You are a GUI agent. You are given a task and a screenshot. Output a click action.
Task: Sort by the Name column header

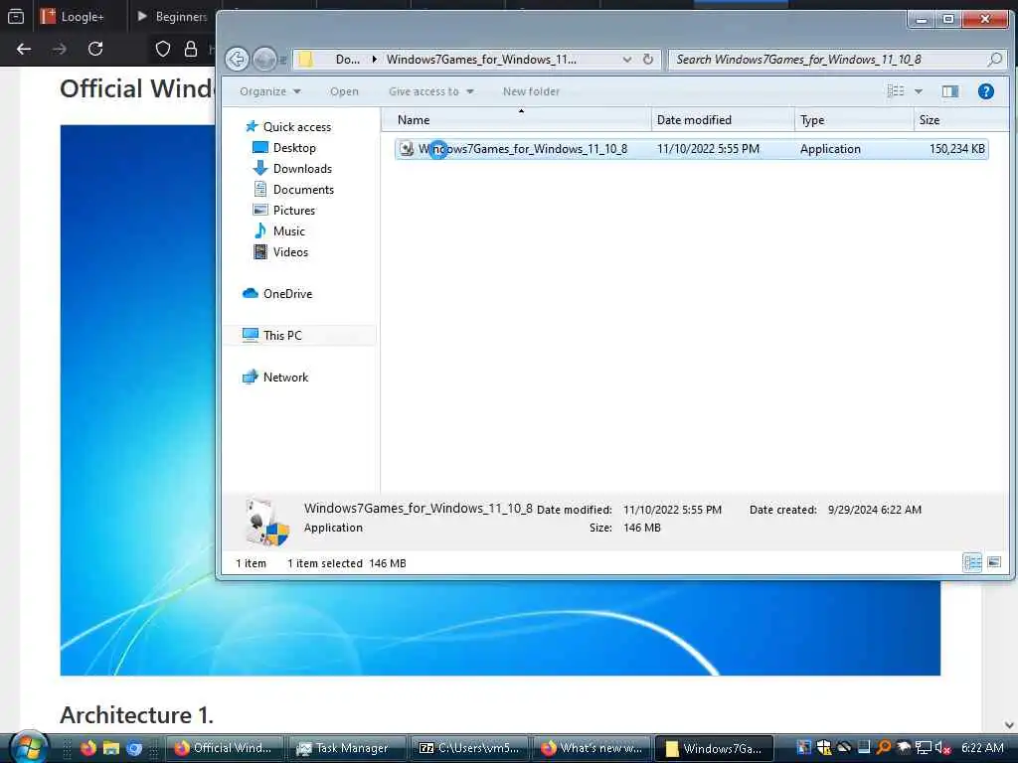pos(516,120)
